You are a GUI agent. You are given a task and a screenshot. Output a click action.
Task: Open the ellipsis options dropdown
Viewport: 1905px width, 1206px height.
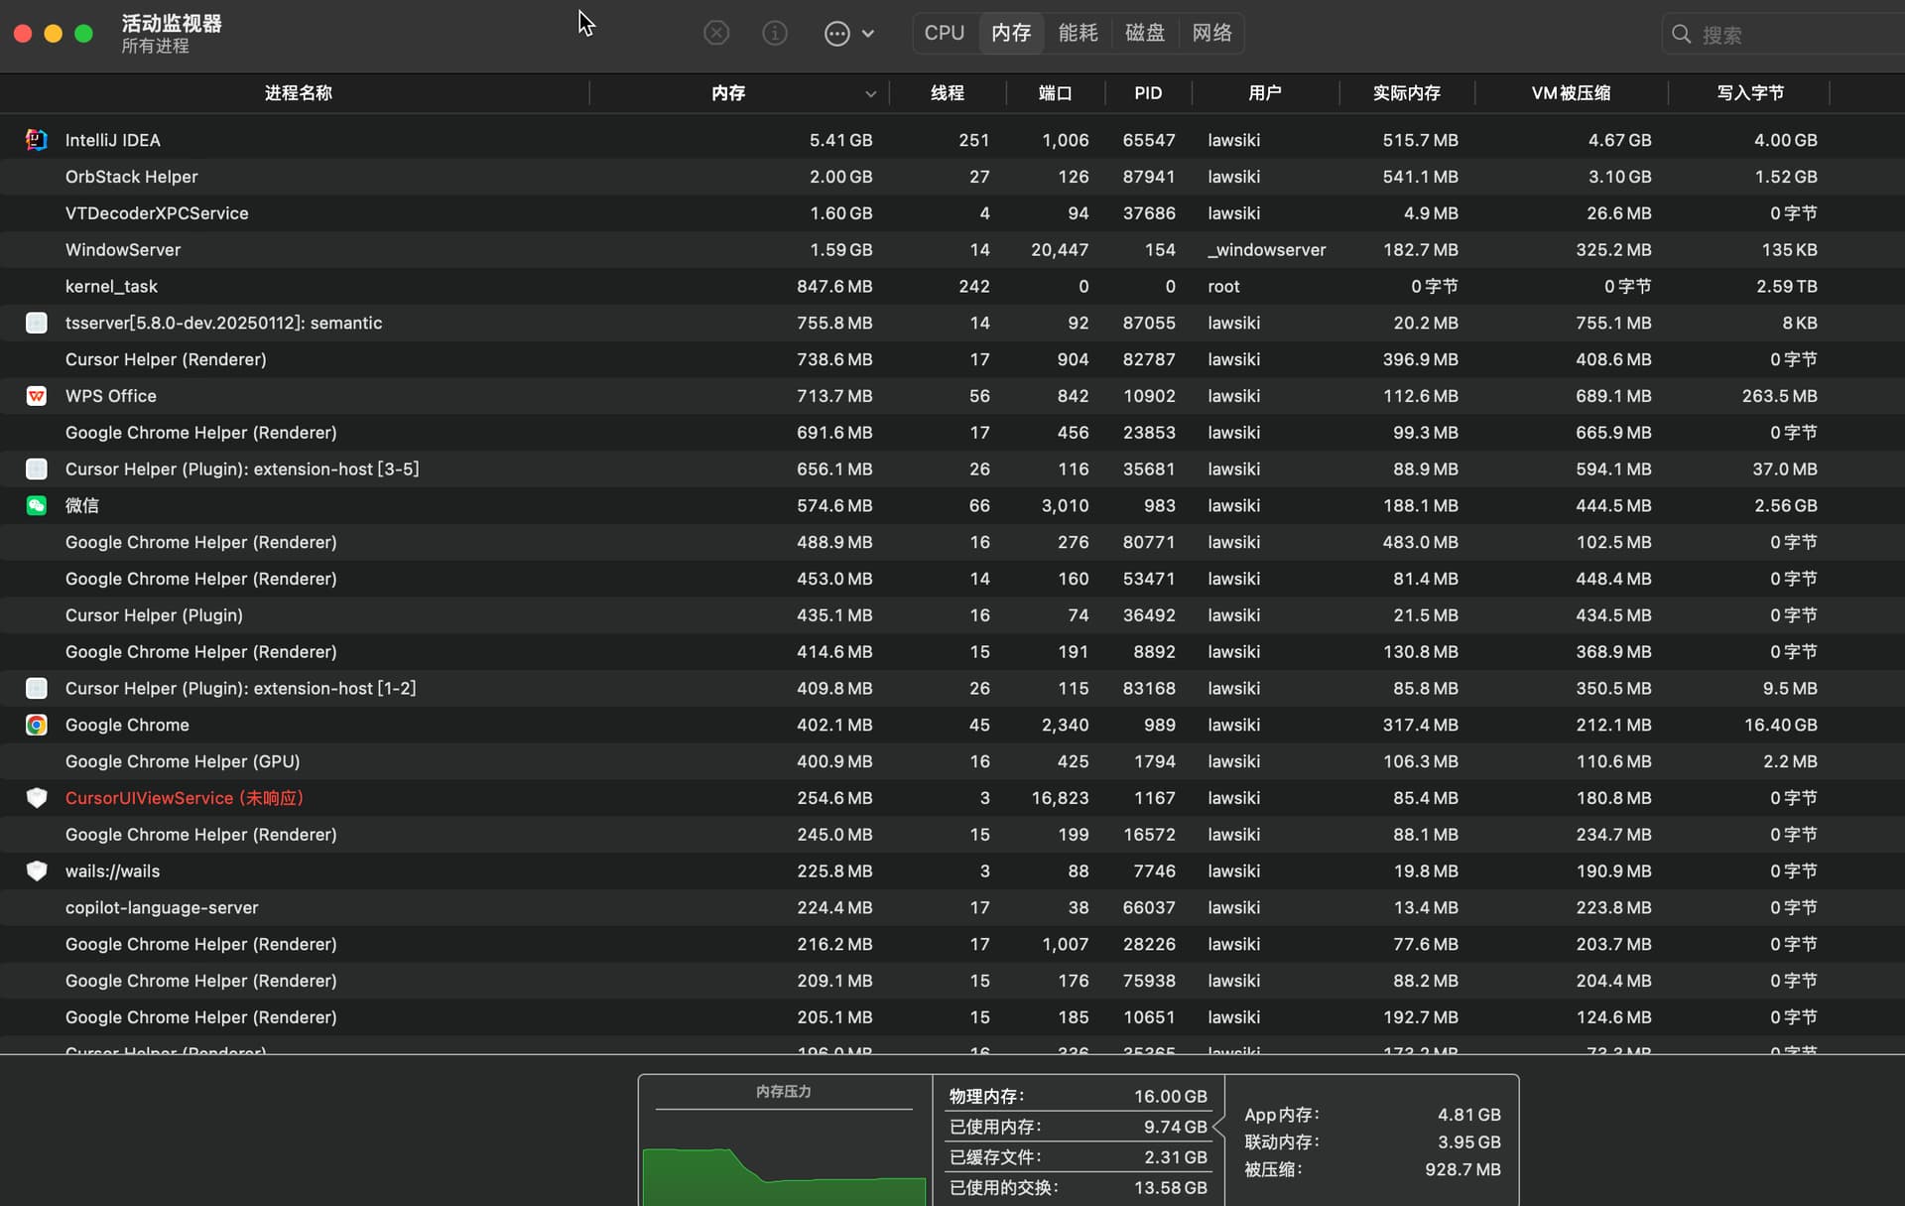pos(849,34)
